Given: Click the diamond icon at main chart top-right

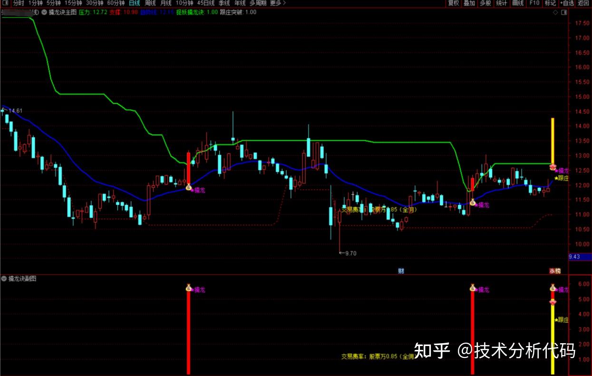Looking at the screenshot, I should 555,13.
